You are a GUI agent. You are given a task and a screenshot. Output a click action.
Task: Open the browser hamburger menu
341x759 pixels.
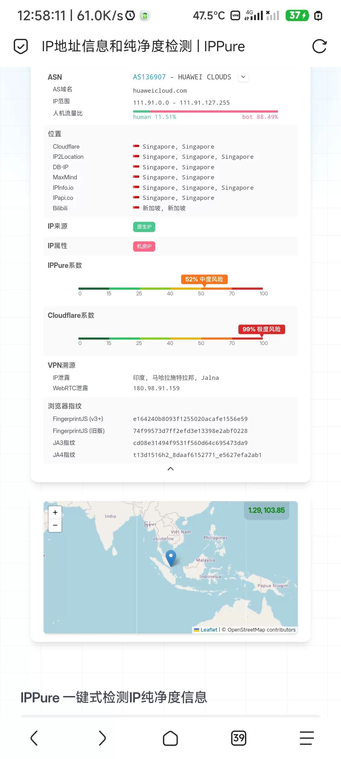click(307, 738)
